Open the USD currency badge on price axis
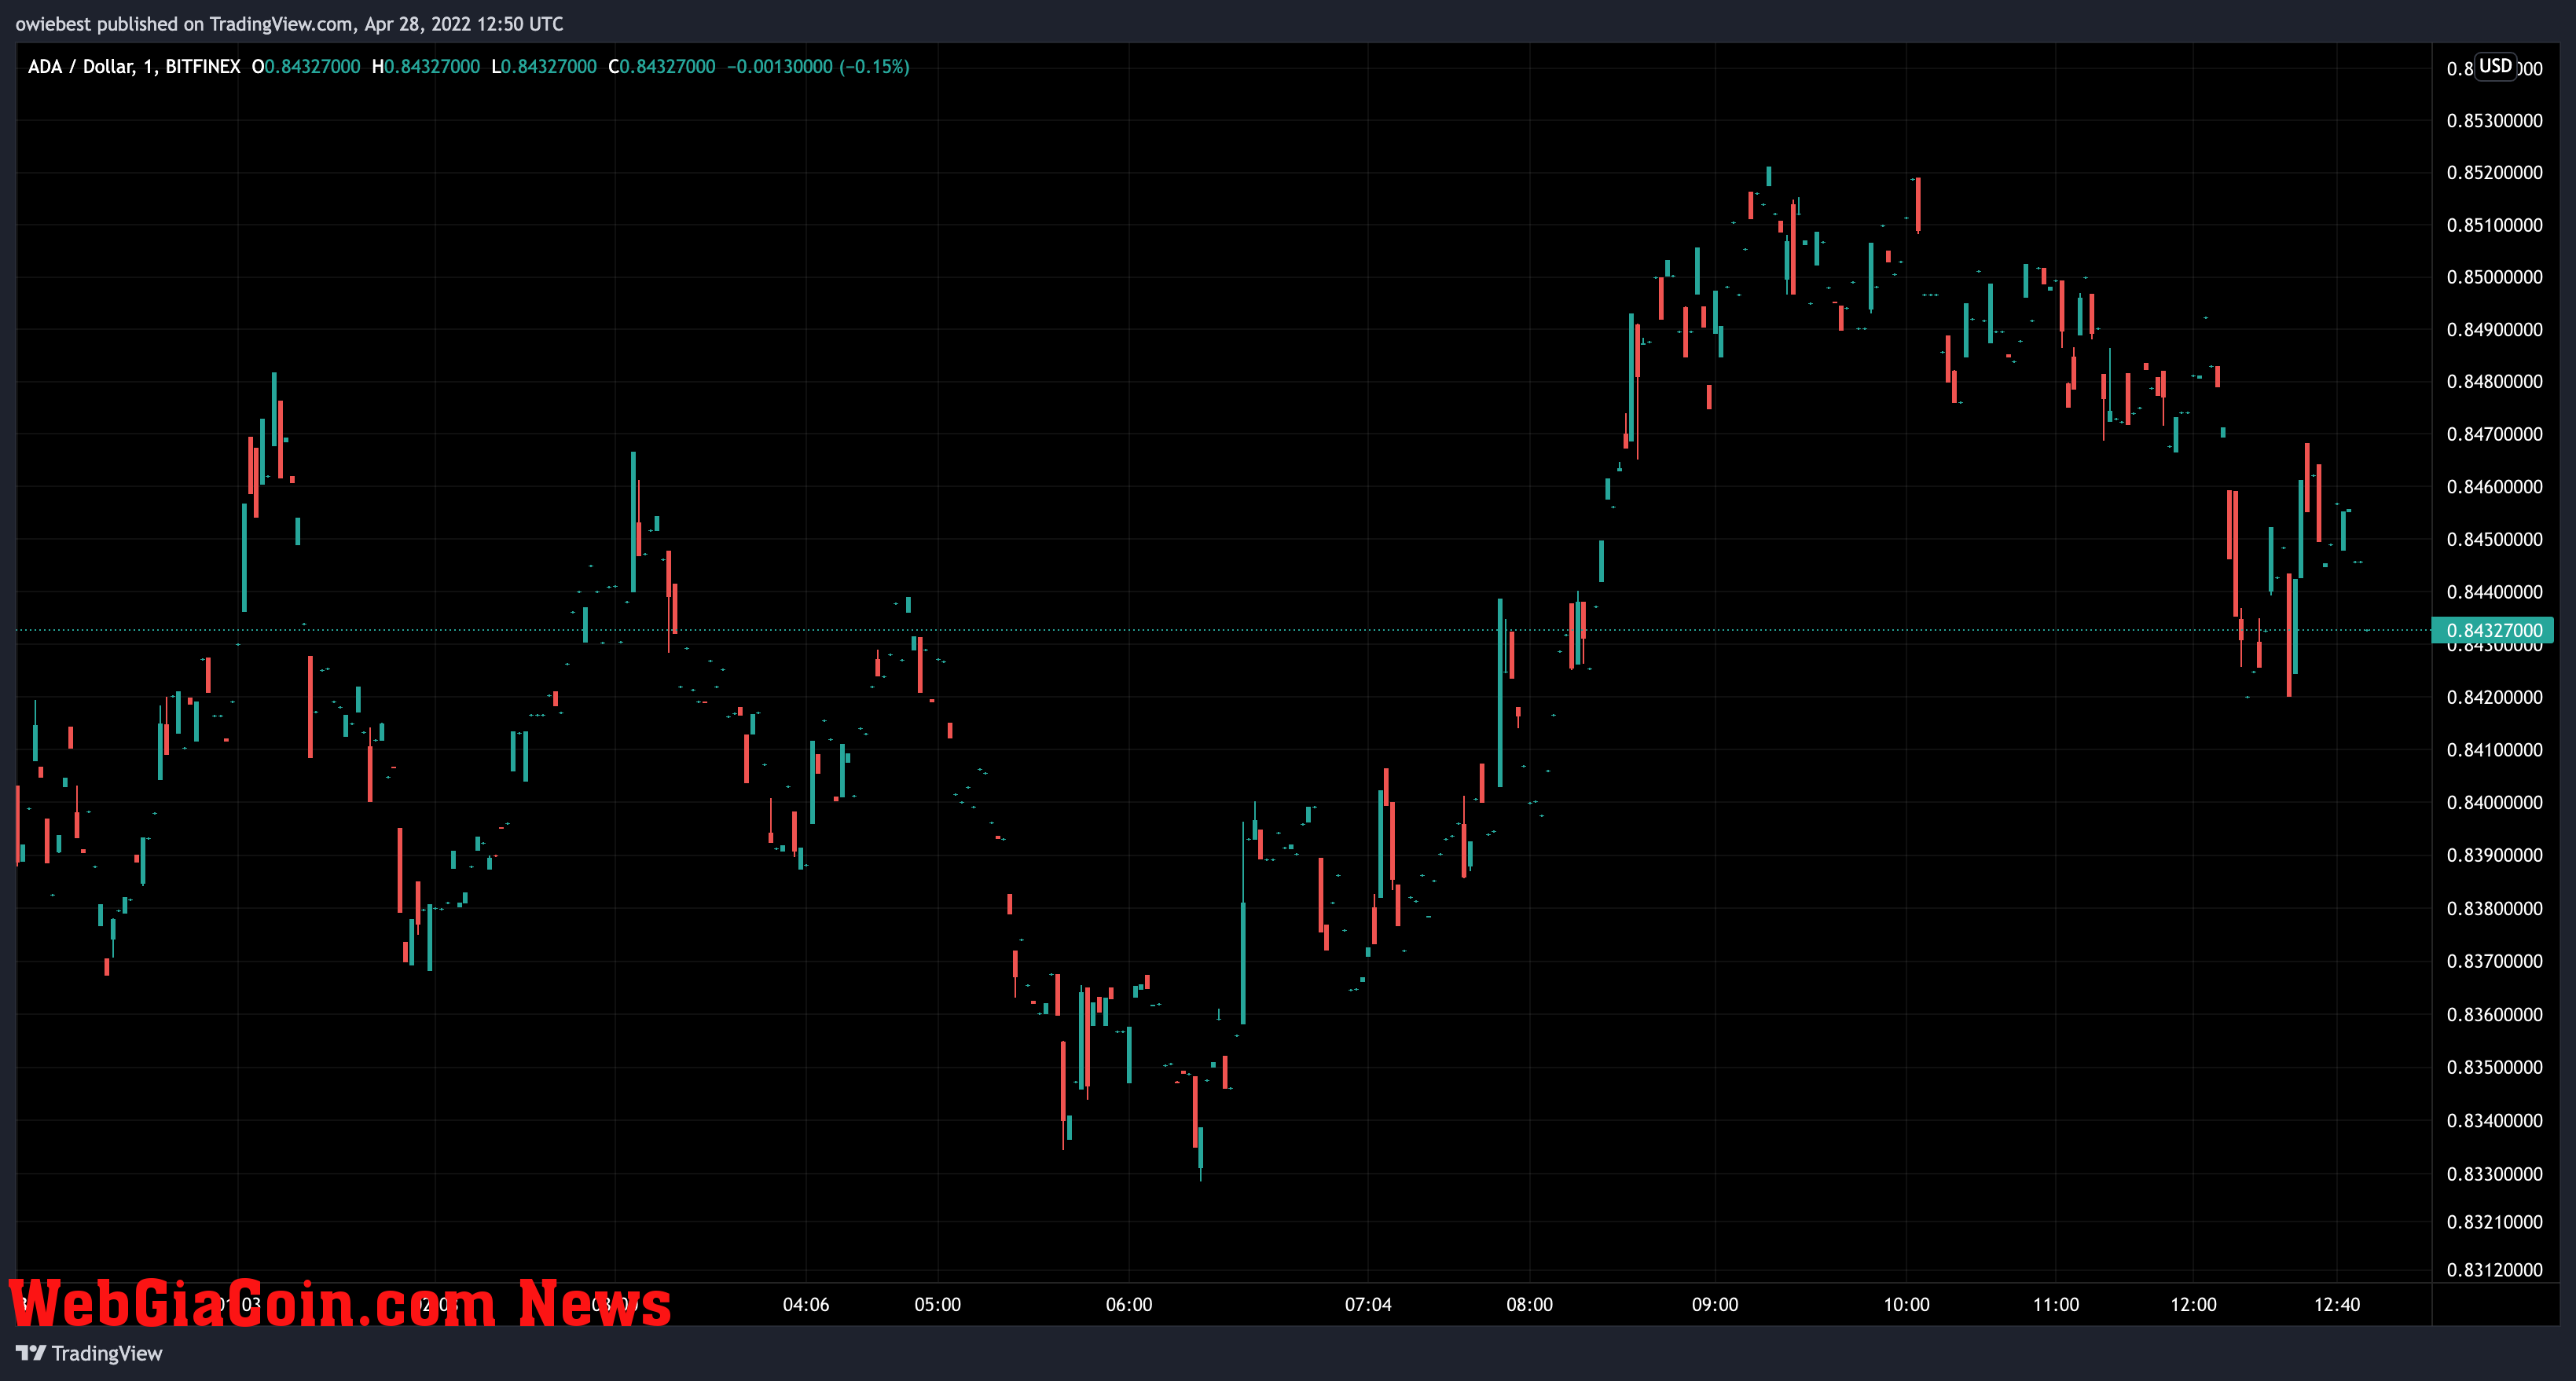This screenshot has height=1381, width=2576. click(2495, 66)
